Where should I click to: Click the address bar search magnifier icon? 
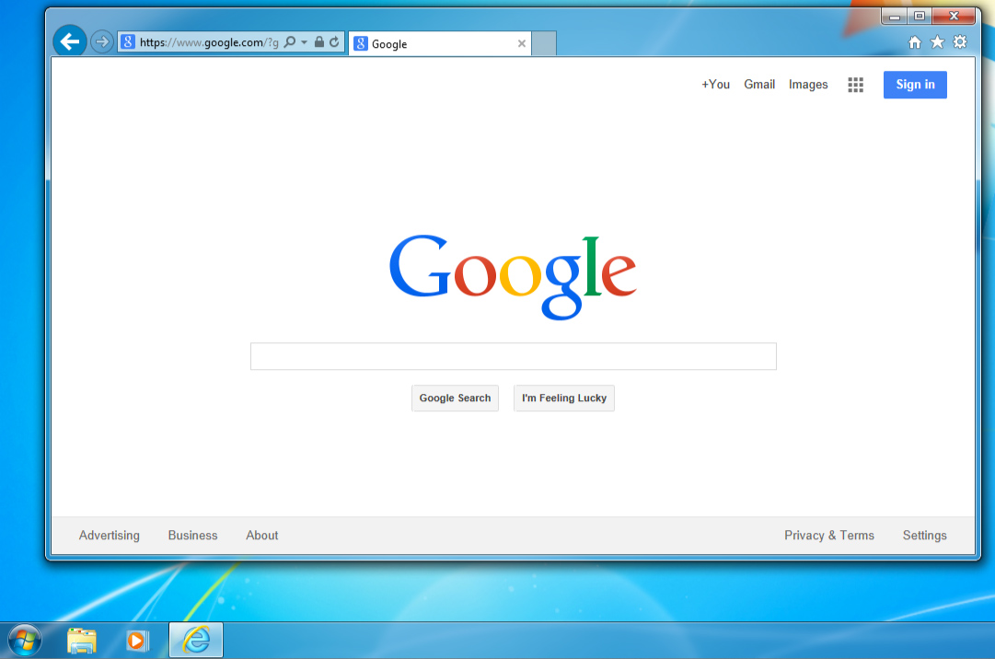click(290, 42)
